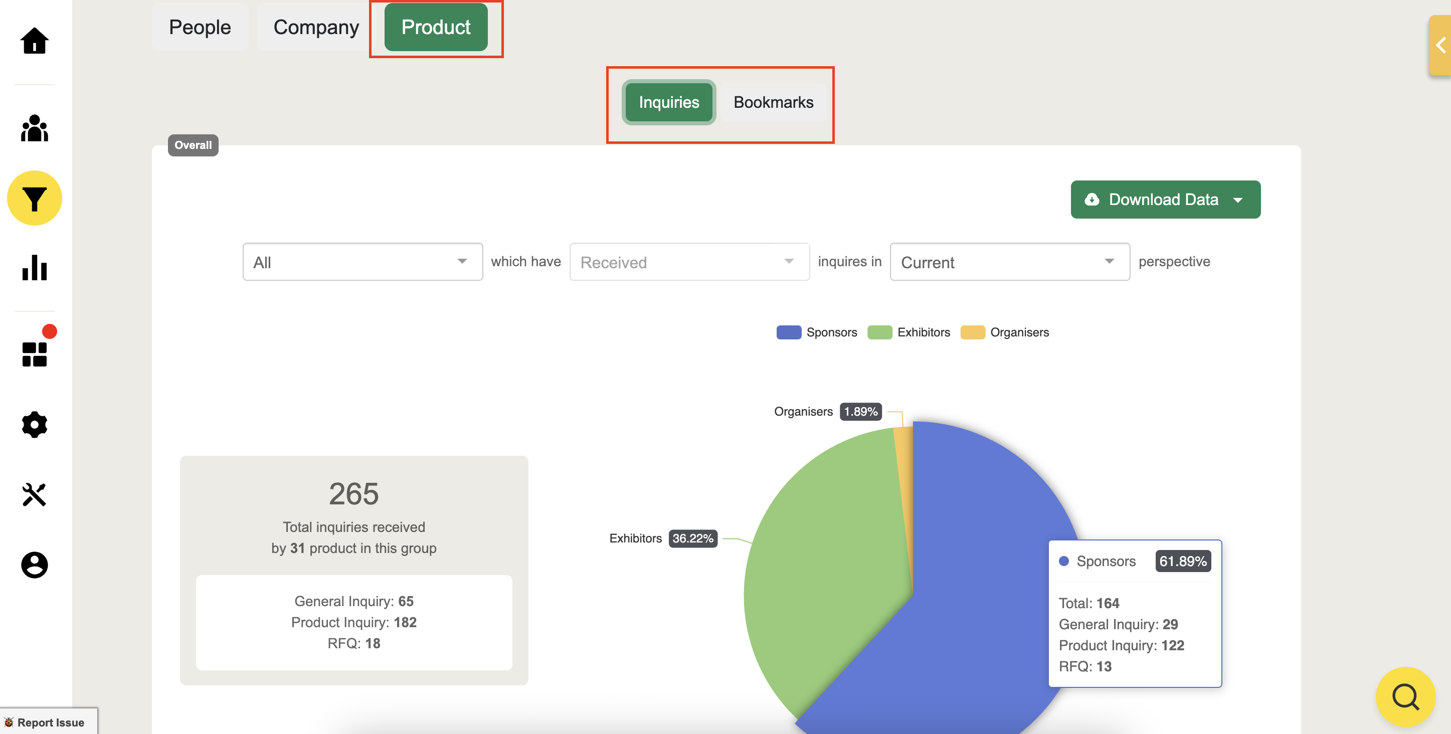Click the yellow magnifier search button
This screenshot has height=734, width=1451.
(x=1405, y=696)
